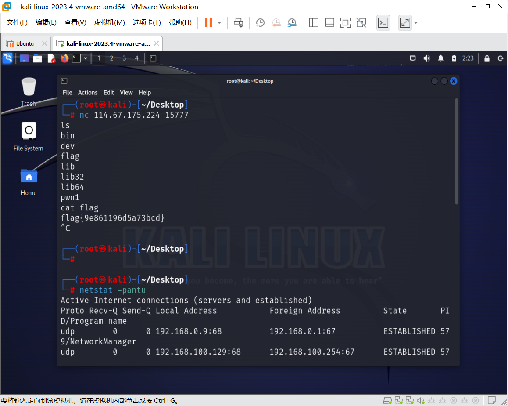This screenshot has width=508, height=406.
Task: Click the show desktop icon in Kali panel
Action: pyautogui.click(x=24, y=58)
